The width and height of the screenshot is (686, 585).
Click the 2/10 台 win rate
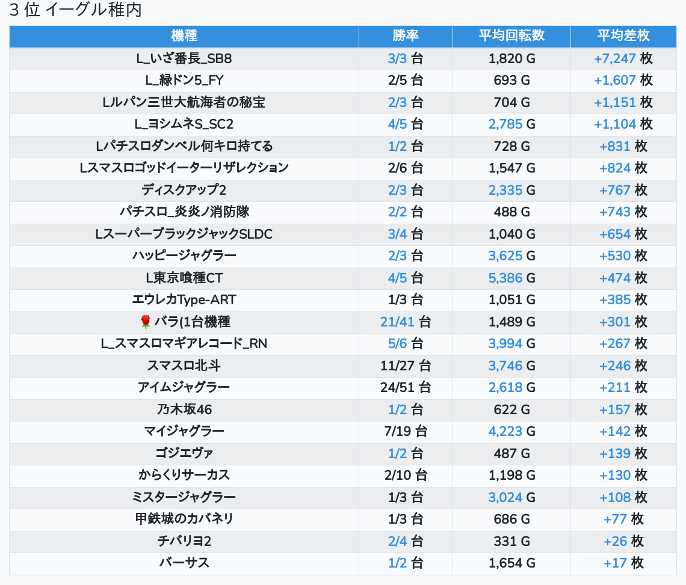click(406, 475)
